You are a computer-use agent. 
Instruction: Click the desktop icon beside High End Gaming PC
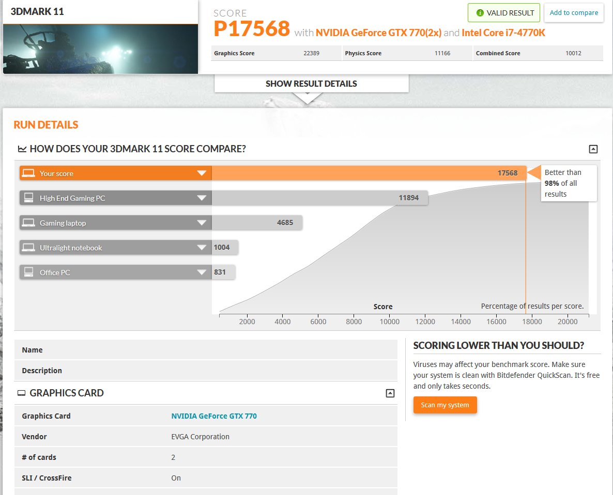[x=28, y=198]
